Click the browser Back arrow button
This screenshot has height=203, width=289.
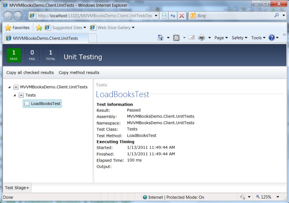point(8,16)
